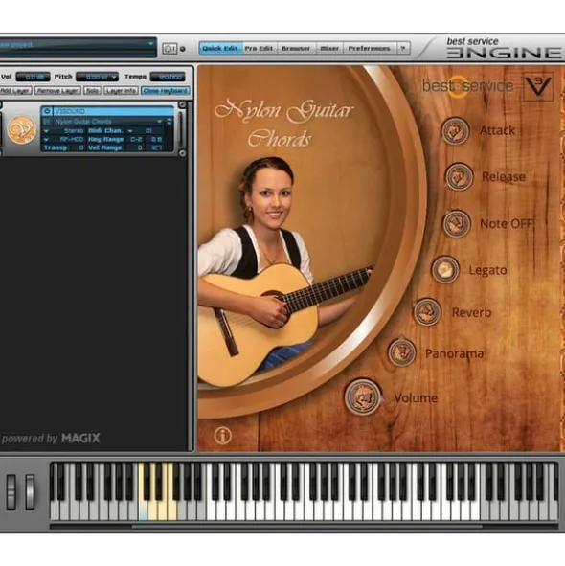This screenshot has width=565, height=566.
Task: Click the Add Layer button
Action: (x=15, y=91)
